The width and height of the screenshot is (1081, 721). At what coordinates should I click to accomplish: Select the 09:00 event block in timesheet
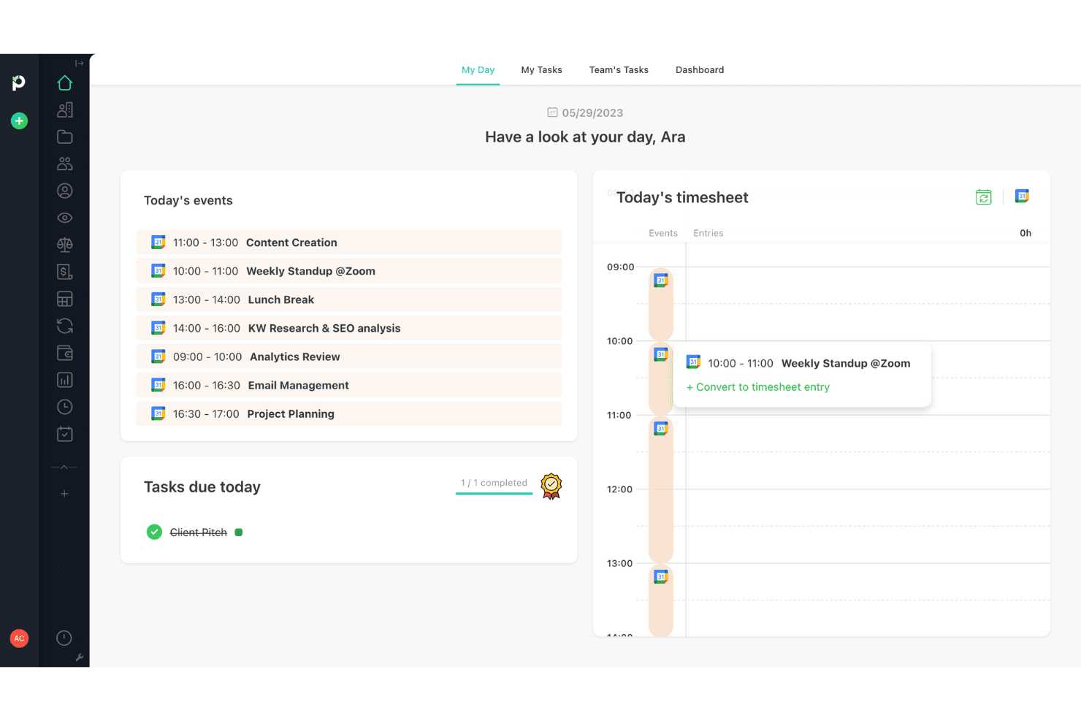(x=661, y=304)
